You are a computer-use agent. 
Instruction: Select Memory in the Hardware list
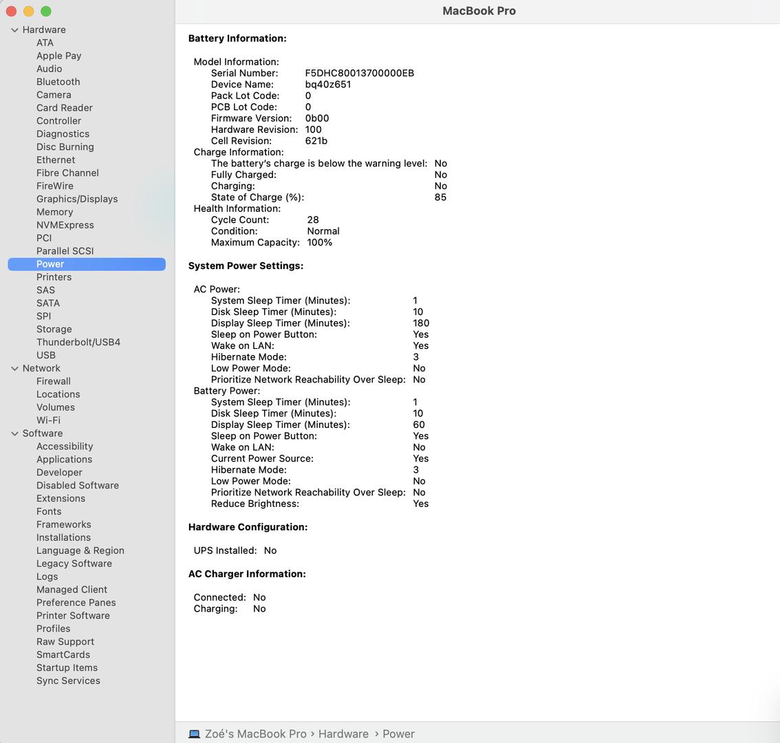pyautogui.click(x=54, y=212)
